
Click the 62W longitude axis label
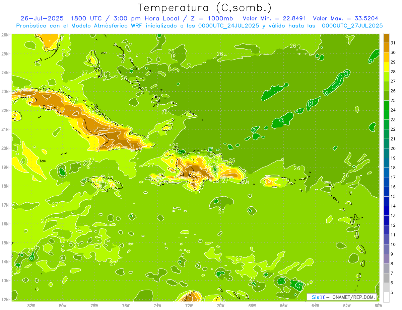coord(347,305)
